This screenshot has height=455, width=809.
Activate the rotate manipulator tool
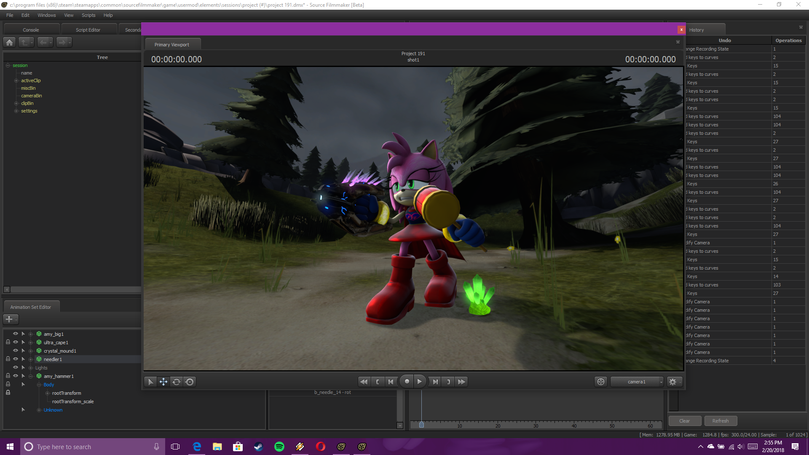pyautogui.click(x=177, y=382)
